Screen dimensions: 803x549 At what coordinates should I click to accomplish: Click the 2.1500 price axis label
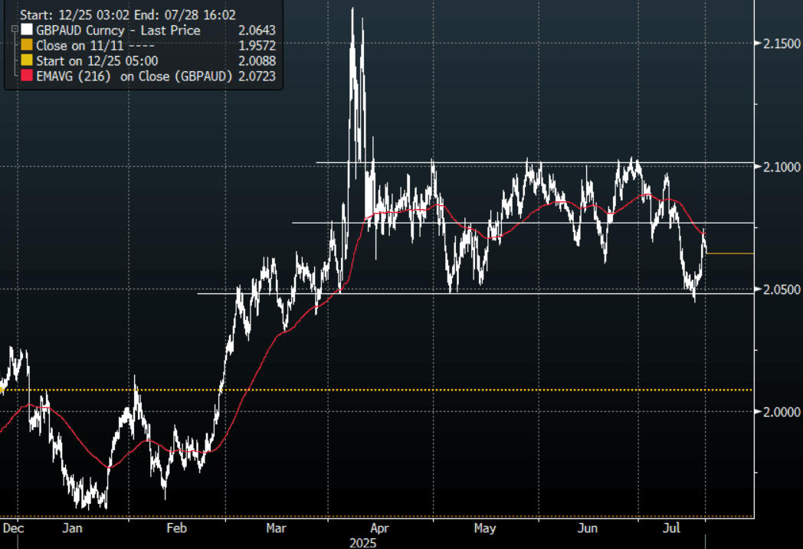782,44
